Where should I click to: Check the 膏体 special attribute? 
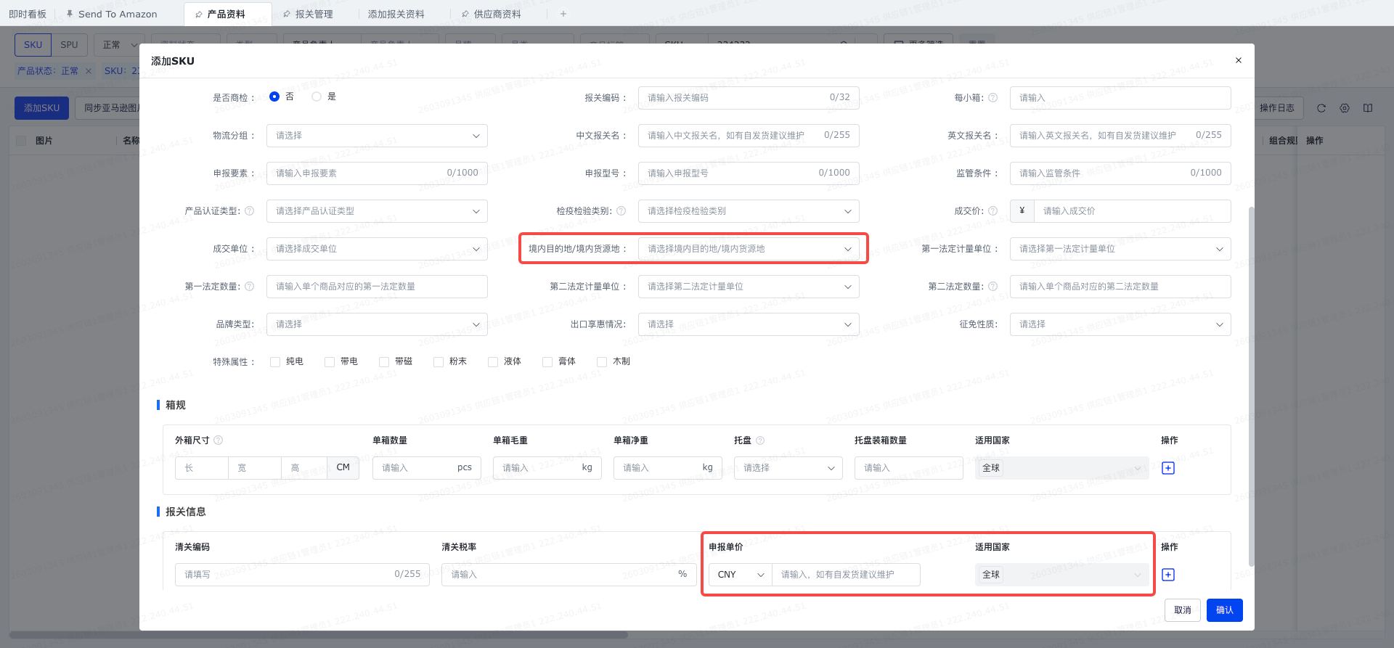pos(547,362)
